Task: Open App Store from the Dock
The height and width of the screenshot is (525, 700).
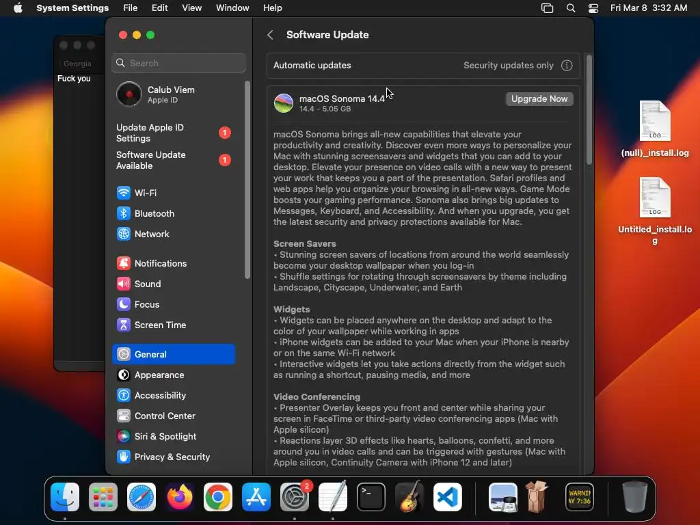Action: 256,497
